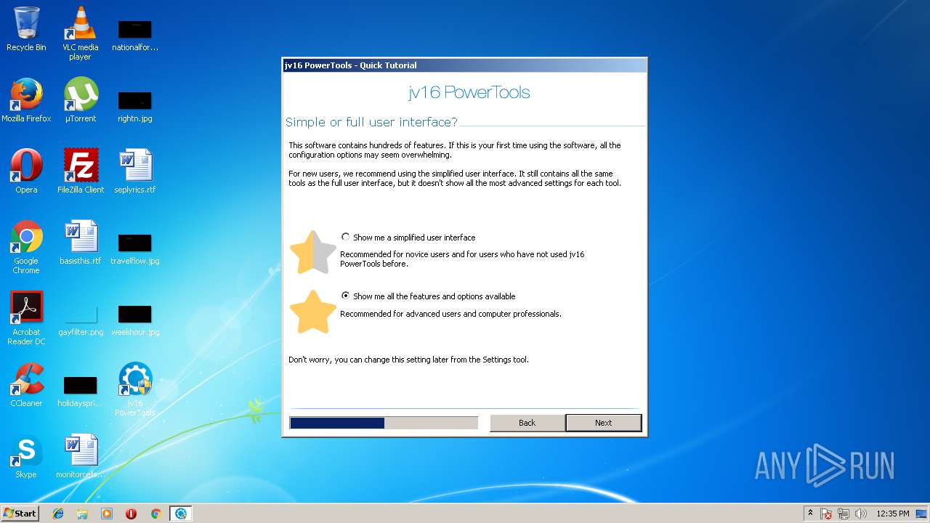Open the Recycle Bin desktop icon
The width and height of the screenshot is (930, 523).
pos(26,30)
